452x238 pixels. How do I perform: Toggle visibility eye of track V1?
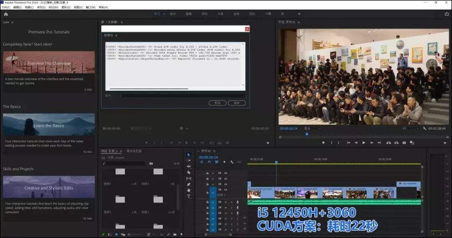[x=226, y=189]
